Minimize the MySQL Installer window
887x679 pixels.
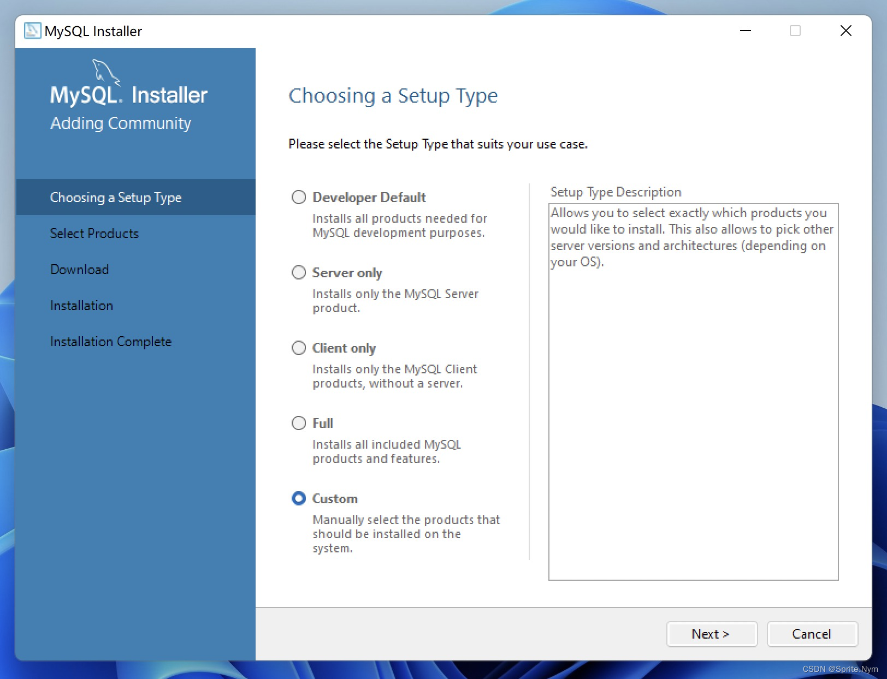(746, 31)
